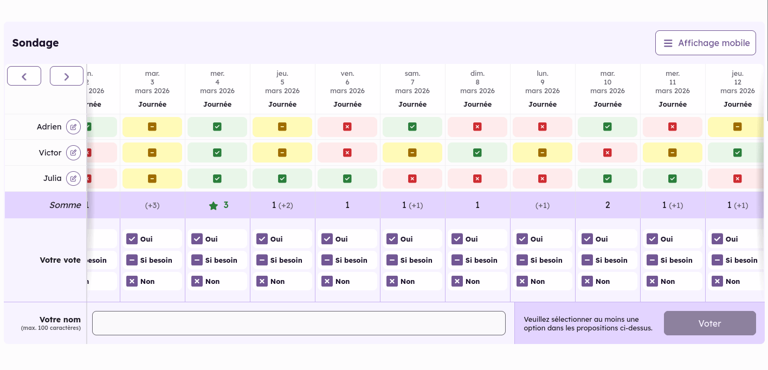Switch to 'Affichage mobile' view
This screenshot has width=768, height=370.
point(705,43)
